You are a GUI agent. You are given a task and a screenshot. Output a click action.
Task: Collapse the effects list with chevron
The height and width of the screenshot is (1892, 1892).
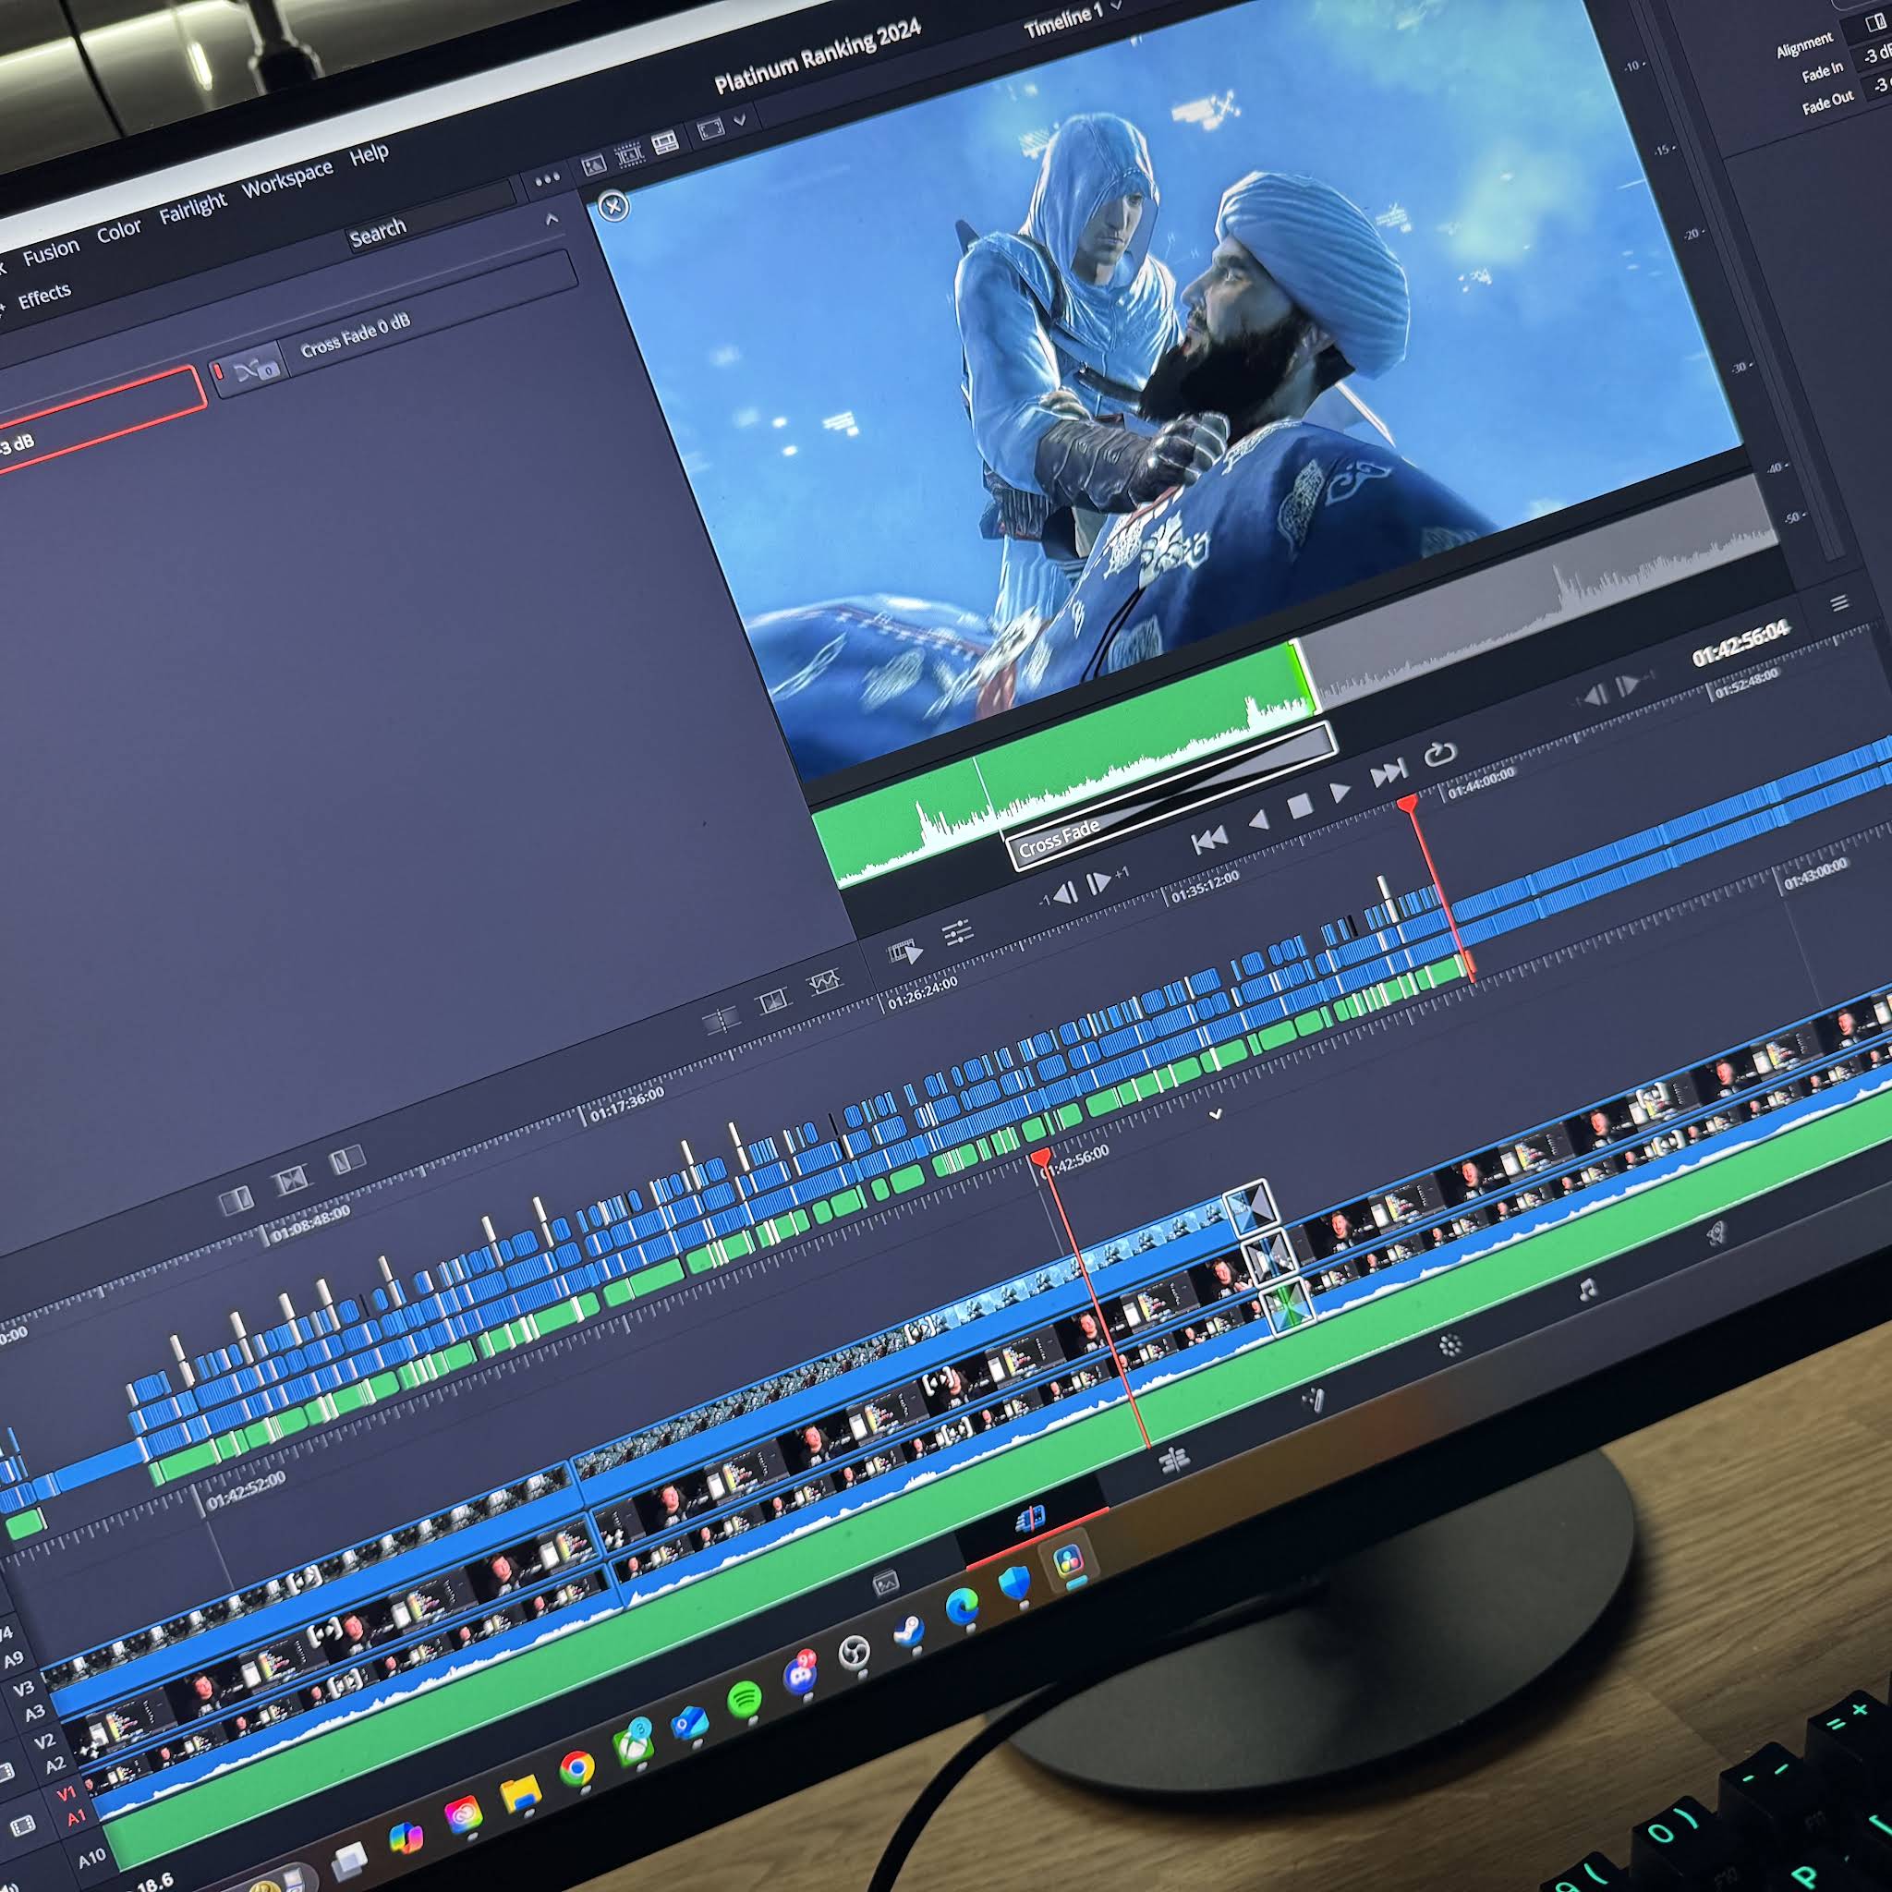coord(552,219)
